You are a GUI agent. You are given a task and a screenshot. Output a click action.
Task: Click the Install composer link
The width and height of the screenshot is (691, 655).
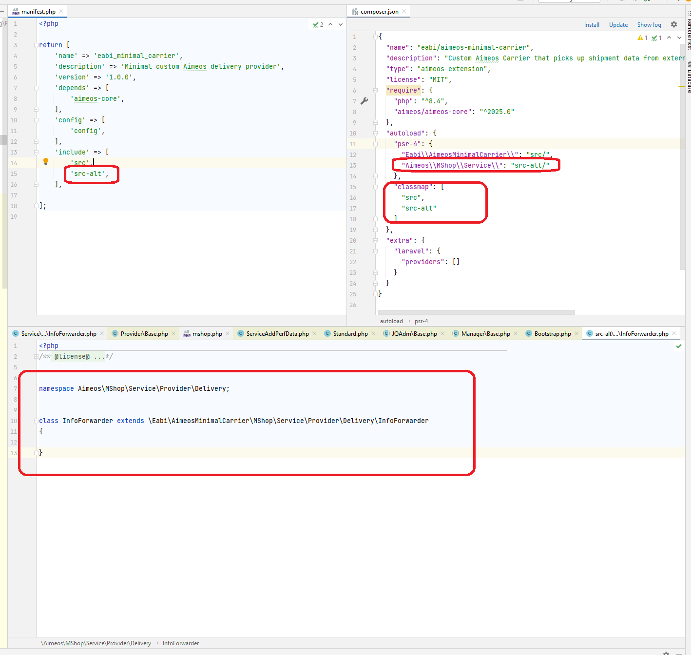(x=592, y=25)
